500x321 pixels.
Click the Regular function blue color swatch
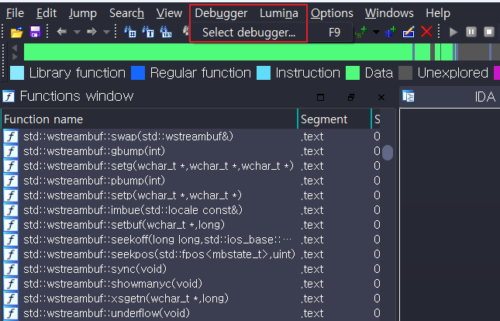[138, 73]
